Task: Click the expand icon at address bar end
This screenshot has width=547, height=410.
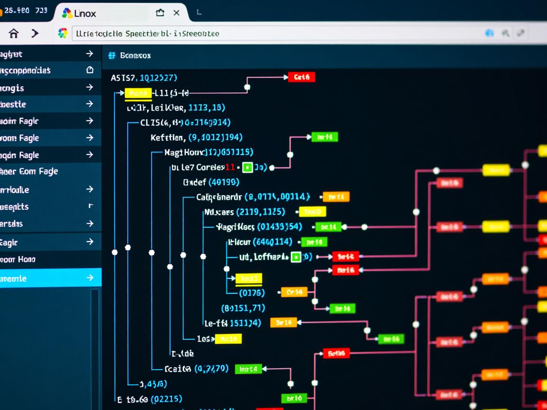Action: click(521, 33)
